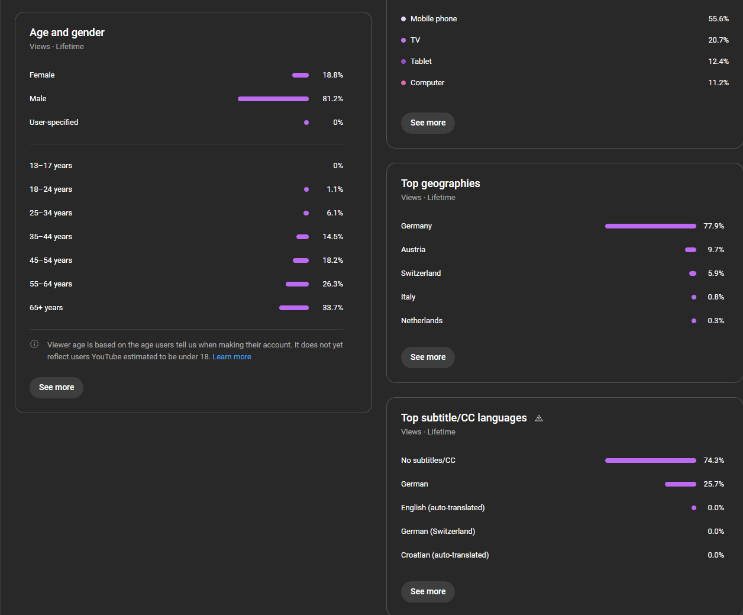743x615 pixels.
Task: Expand See more under subtitle/CC languages
Action: click(428, 592)
